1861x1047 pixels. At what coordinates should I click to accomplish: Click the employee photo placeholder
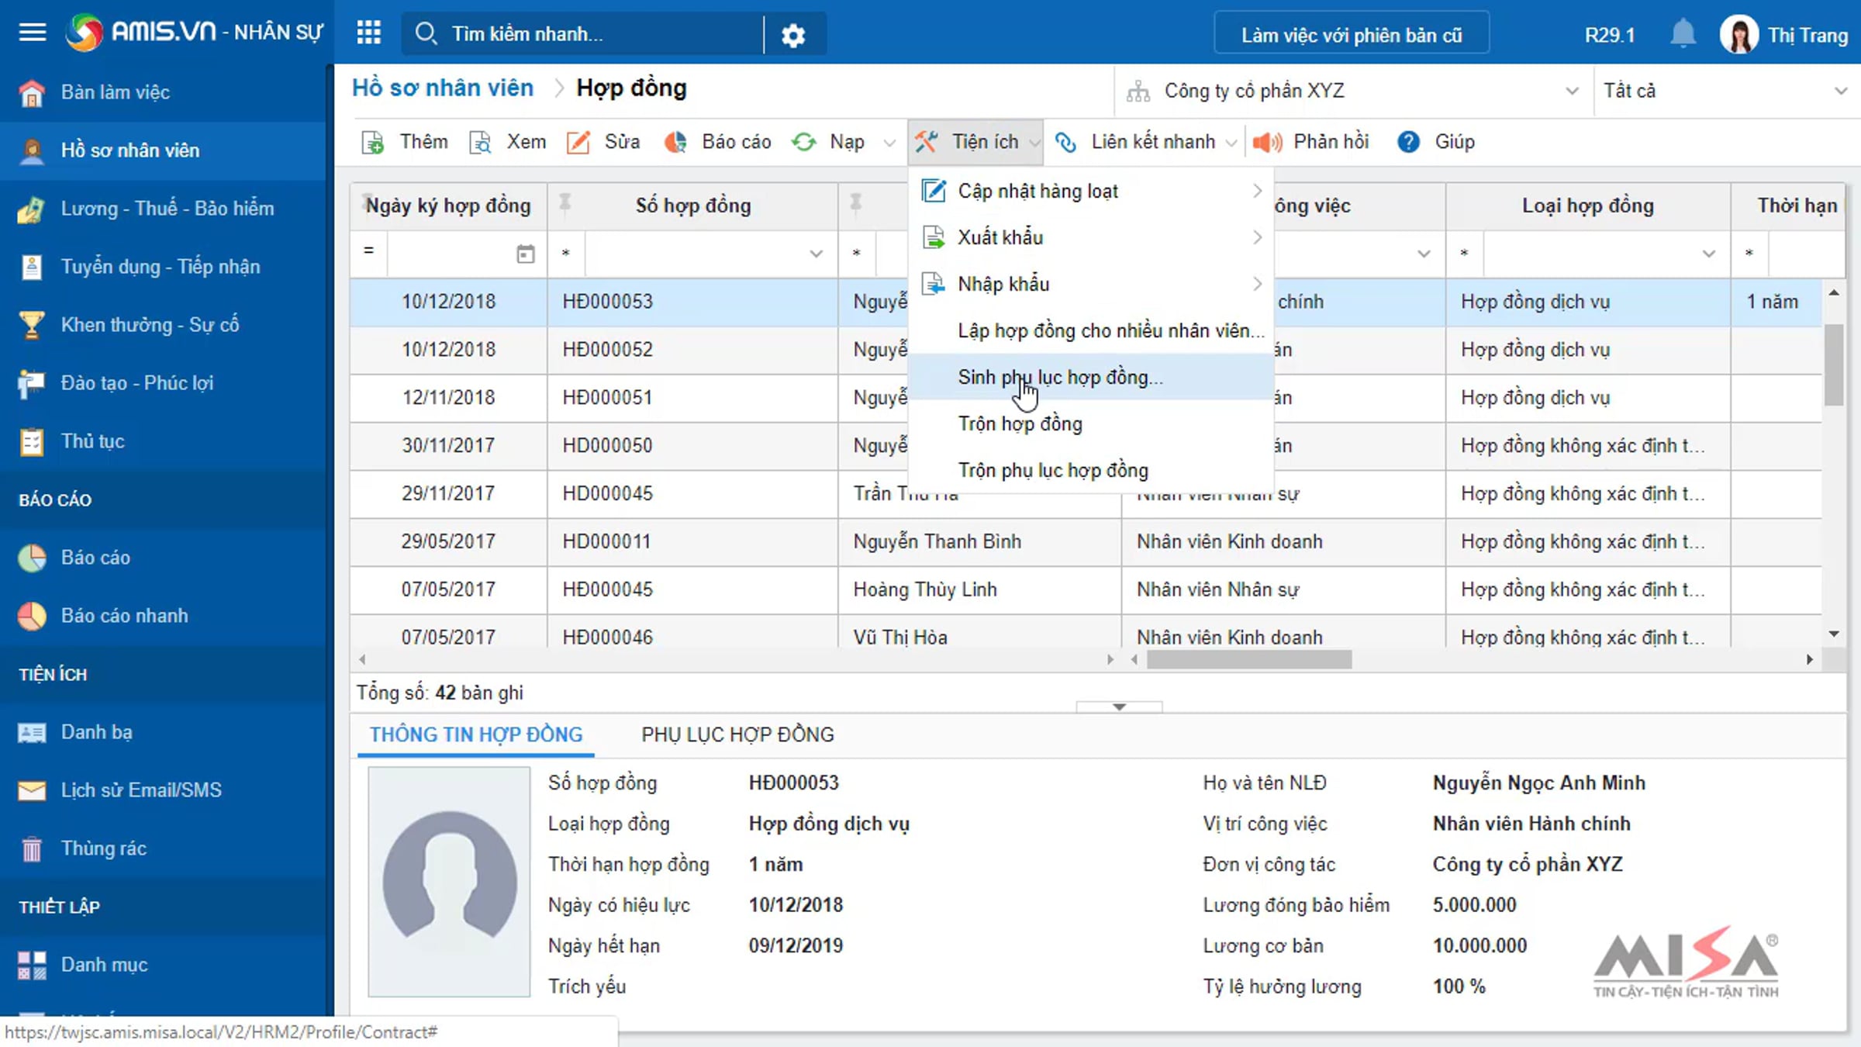point(449,882)
